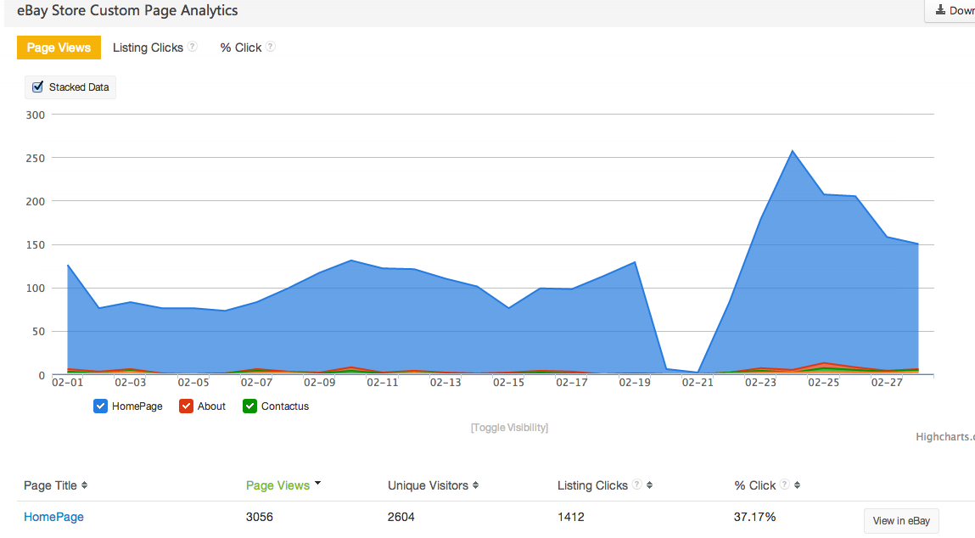Click the HomePage legend label

(x=137, y=406)
